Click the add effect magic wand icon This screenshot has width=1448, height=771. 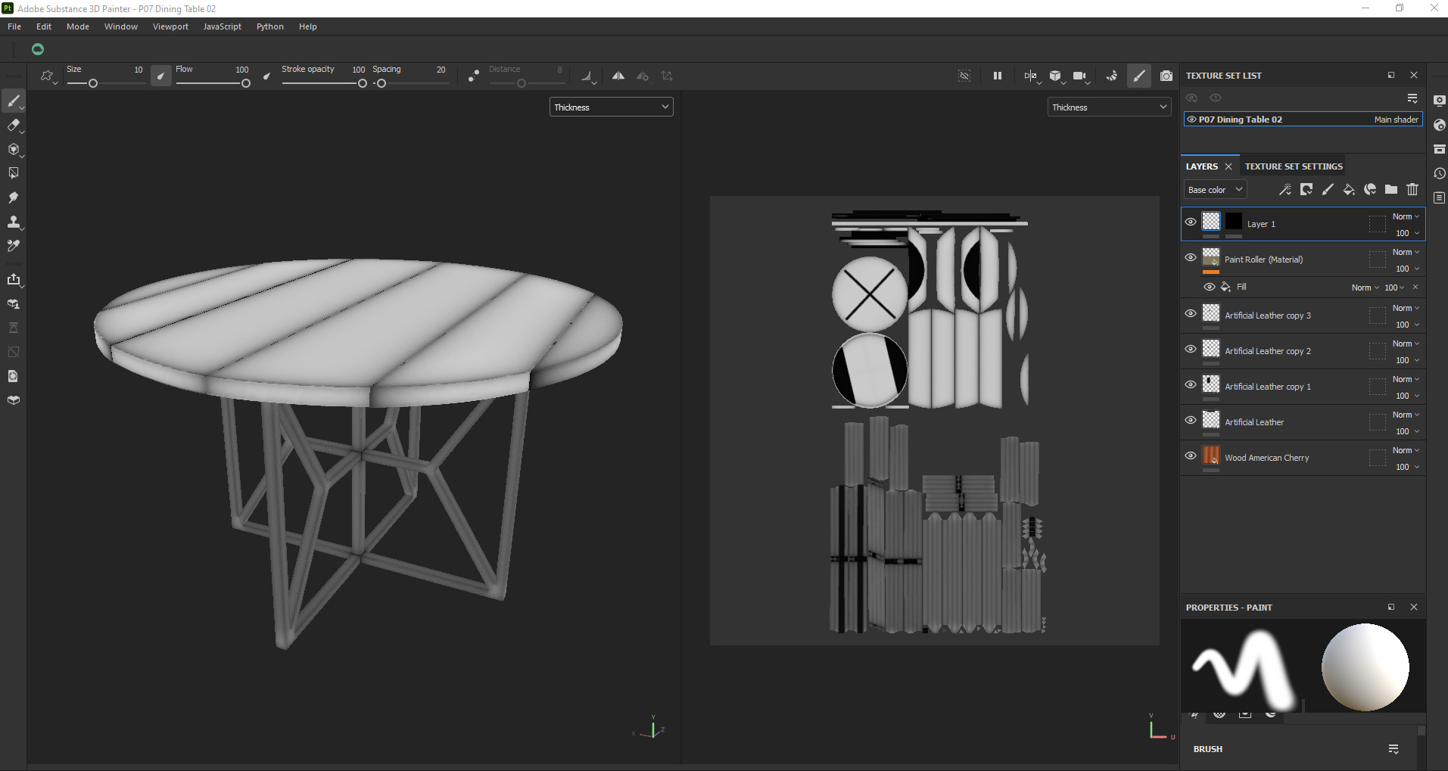(x=1285, y=190)
